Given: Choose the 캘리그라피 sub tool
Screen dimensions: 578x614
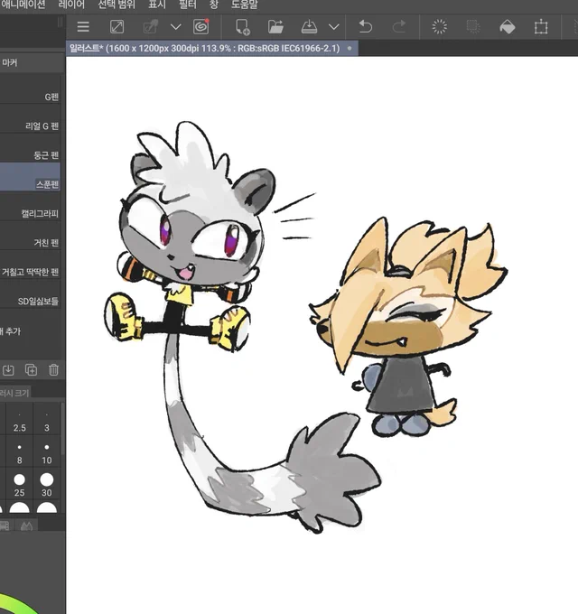Looking at the screenshot, I should pos(30,206).
